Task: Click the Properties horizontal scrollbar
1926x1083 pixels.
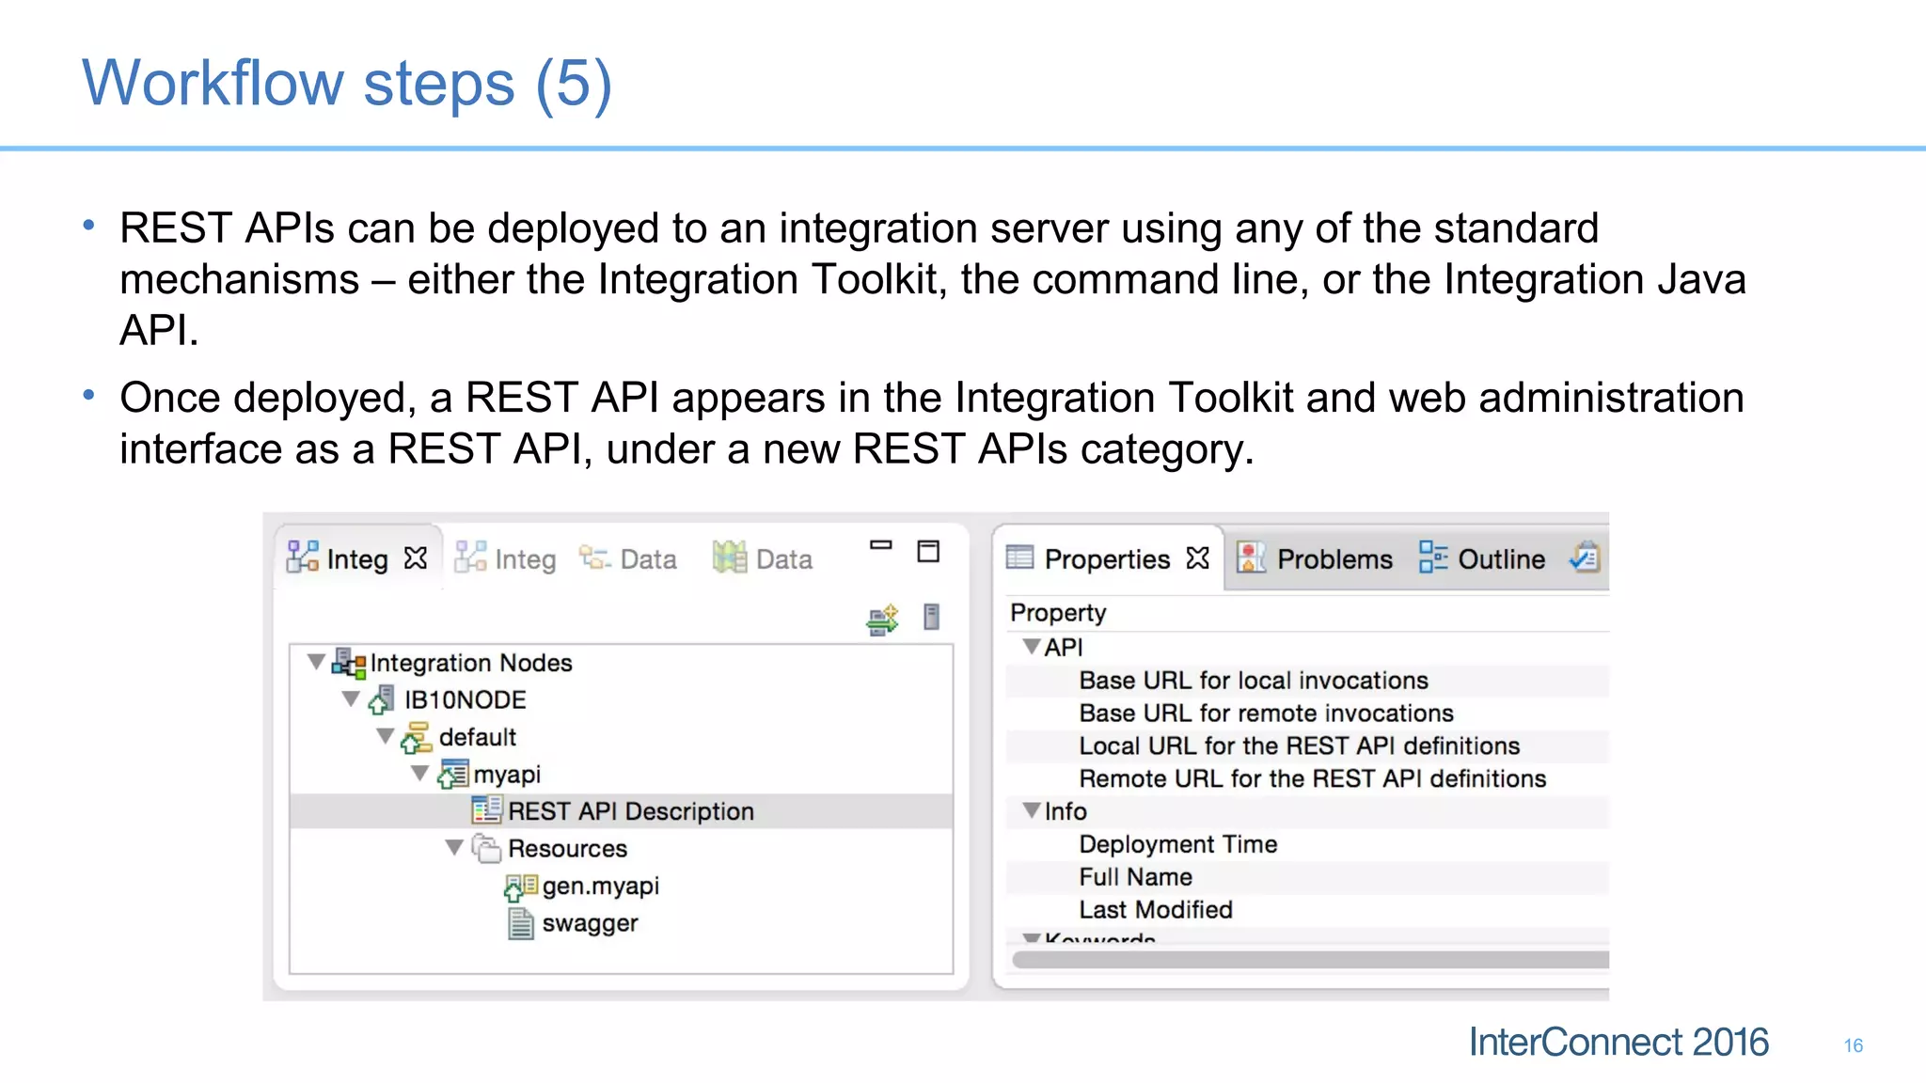Action: coord(1310,960)
